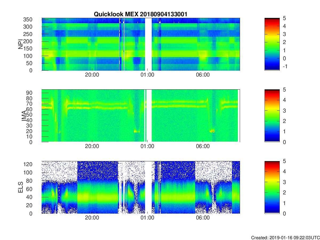Click inside the IMA spectrogram plot

pos(141,116)
